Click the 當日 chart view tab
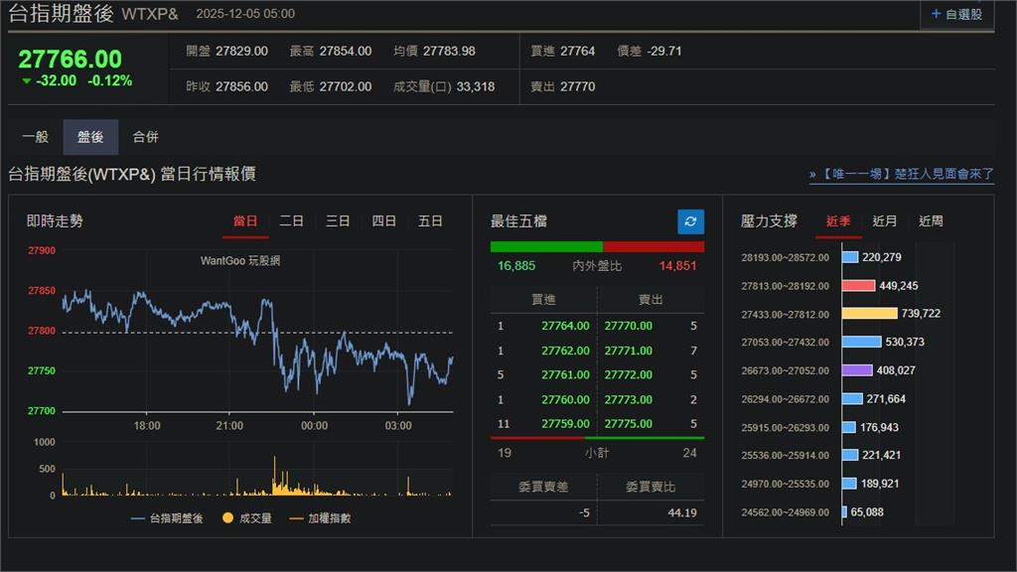 (x=245, y=221)
